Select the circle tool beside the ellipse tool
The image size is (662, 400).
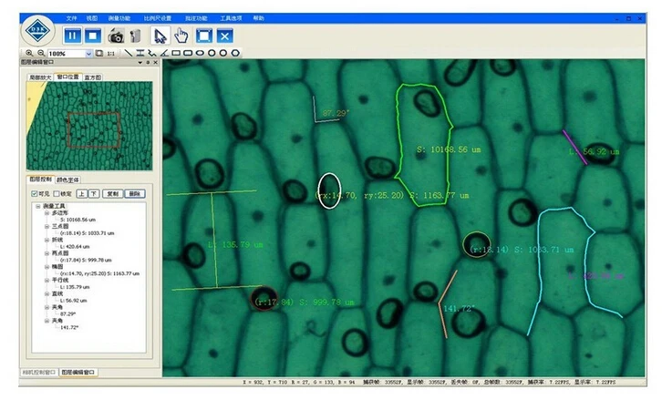pyautogui.click(x=212, y=53)
